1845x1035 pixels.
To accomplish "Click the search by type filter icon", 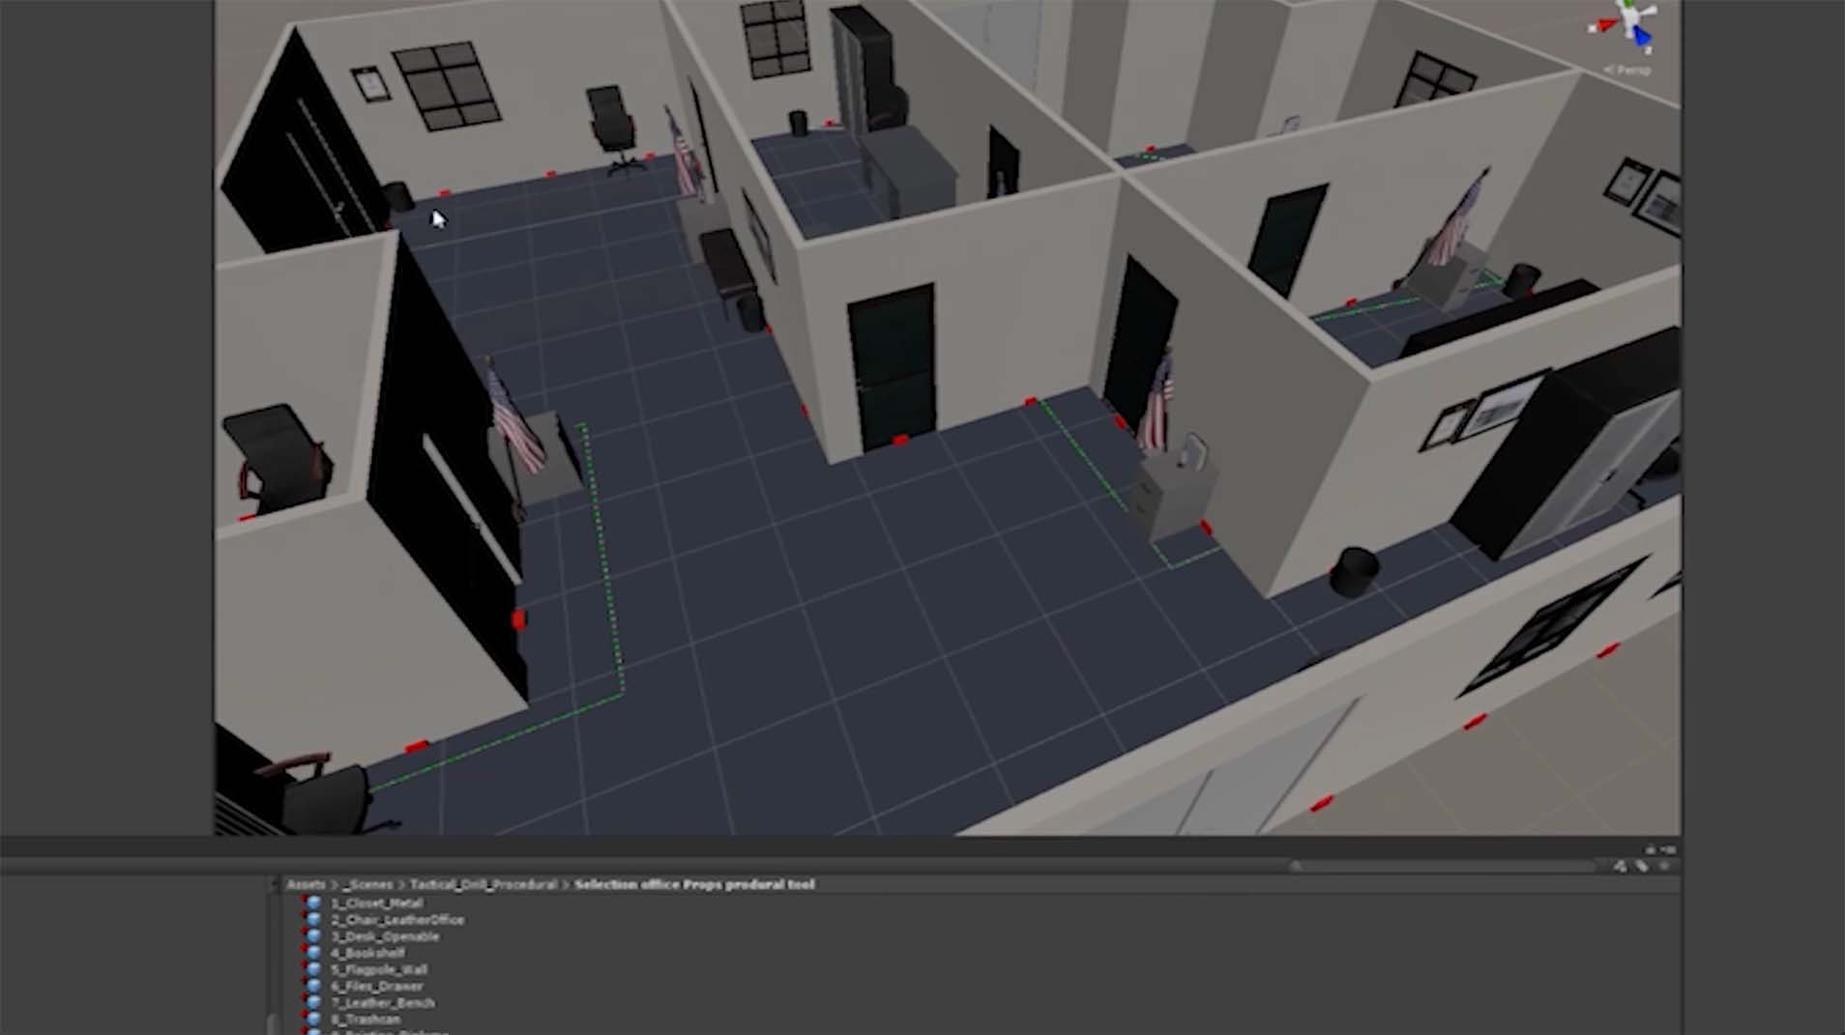I will pyautogui.click(x=1620, y=866).
